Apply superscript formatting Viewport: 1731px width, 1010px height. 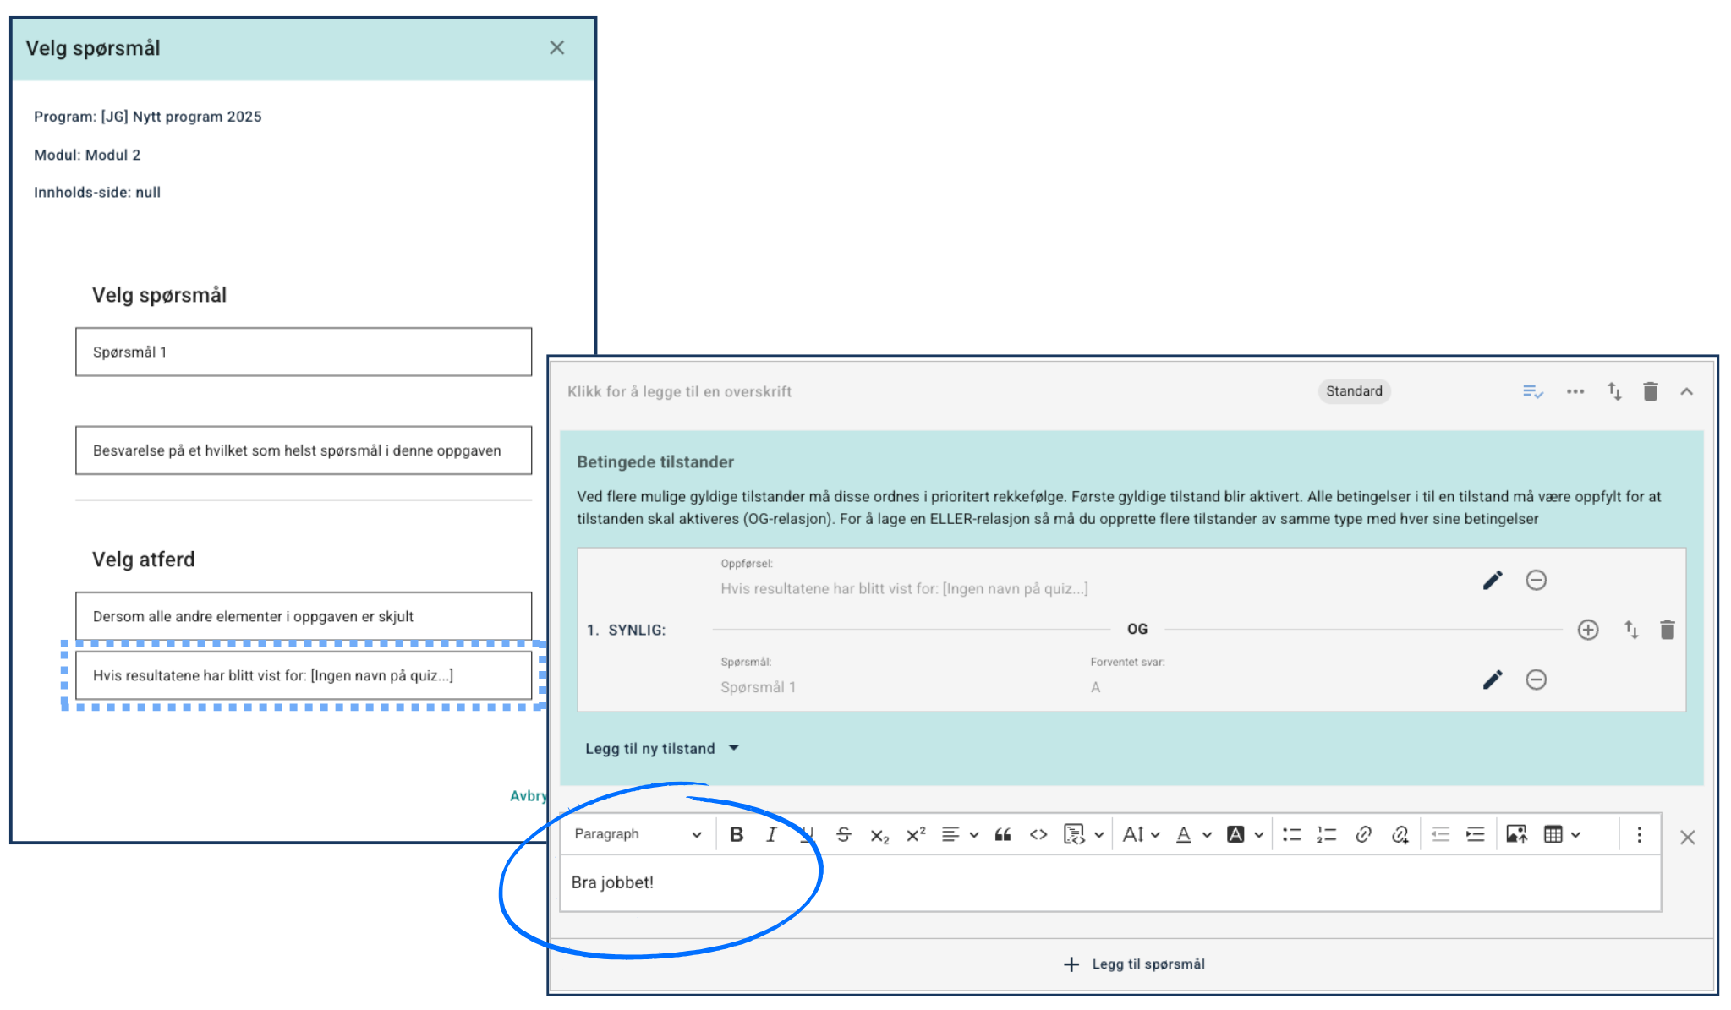click(x=916, y=835)
